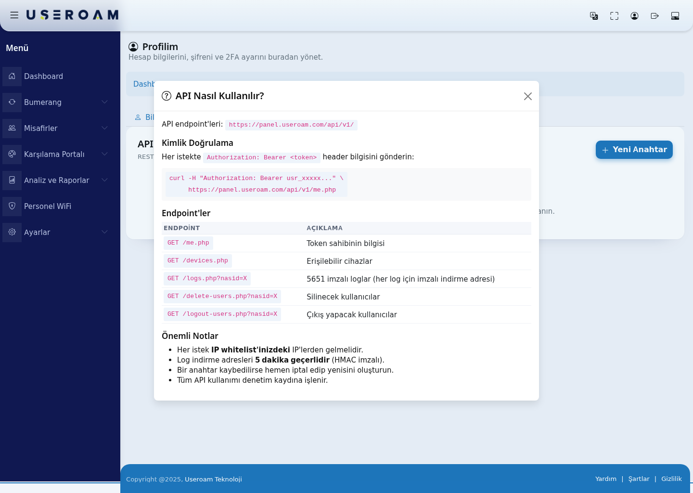Image resolution: width=693 pixels, height=493 pixels.
Task: Click the "Token sahibinin bilgisi" description
Action: point(346,244)
